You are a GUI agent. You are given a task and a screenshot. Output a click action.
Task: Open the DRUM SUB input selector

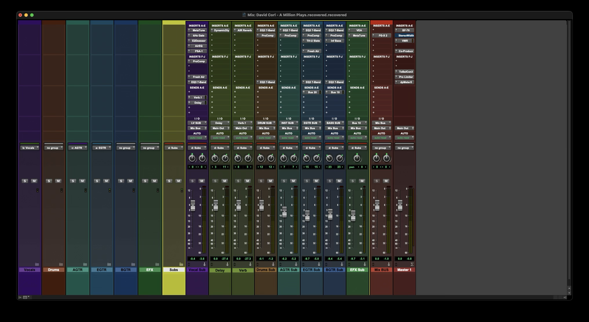coord(266,123)
